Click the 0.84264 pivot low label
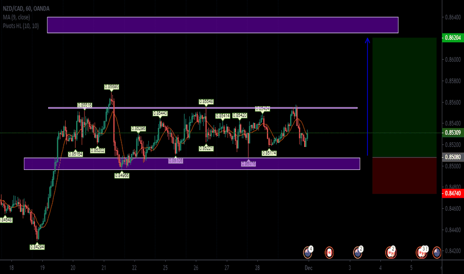 click(37, 246)
